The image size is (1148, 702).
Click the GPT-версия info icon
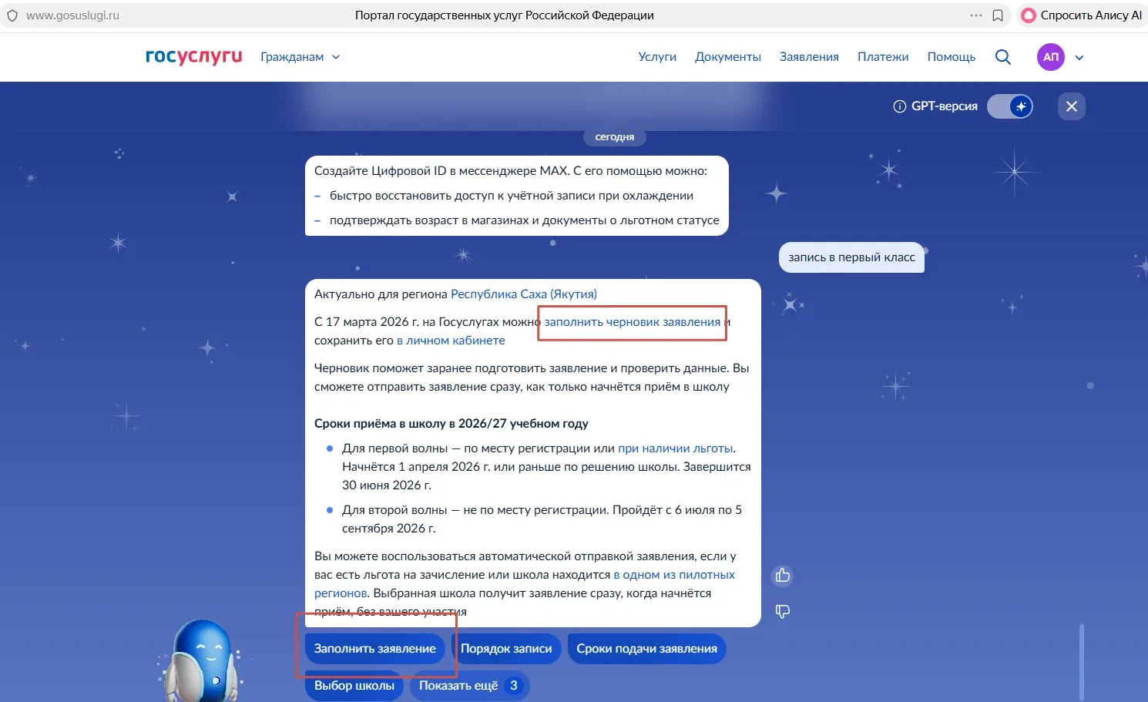tap(899, 106)
